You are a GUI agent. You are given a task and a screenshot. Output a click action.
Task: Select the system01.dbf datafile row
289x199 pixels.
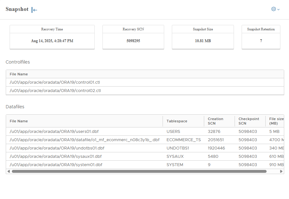[56, 165]
